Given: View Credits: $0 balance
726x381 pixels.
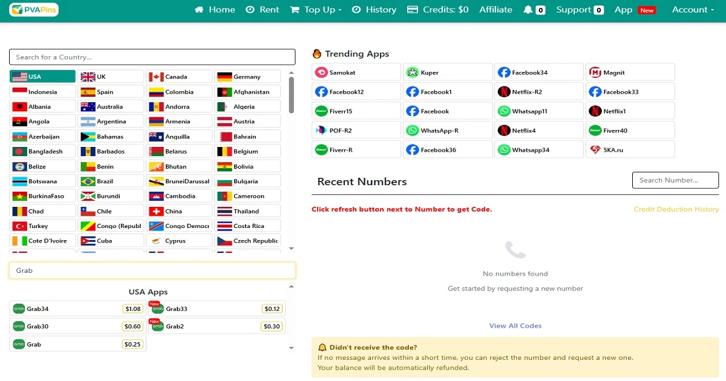Looking at the screenshot, I should [x=438, y=10].
